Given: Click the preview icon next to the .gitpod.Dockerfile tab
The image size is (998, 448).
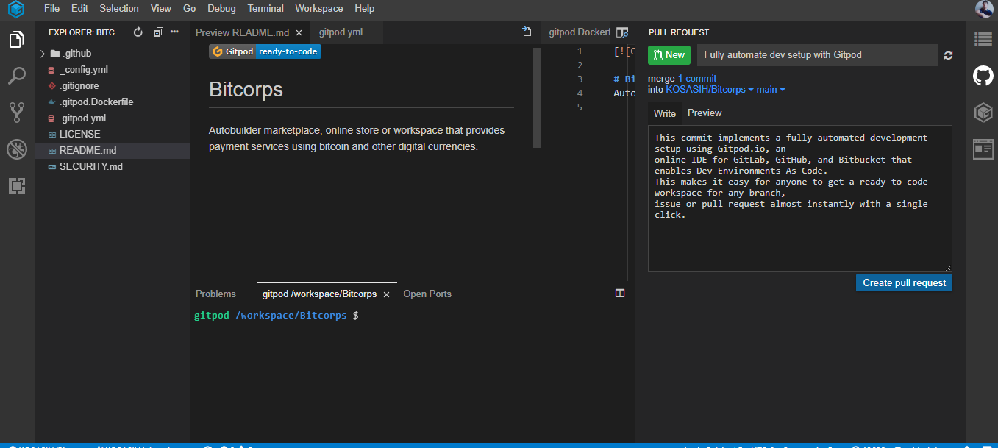Looking at the screenshot, I should click(622, 32).
